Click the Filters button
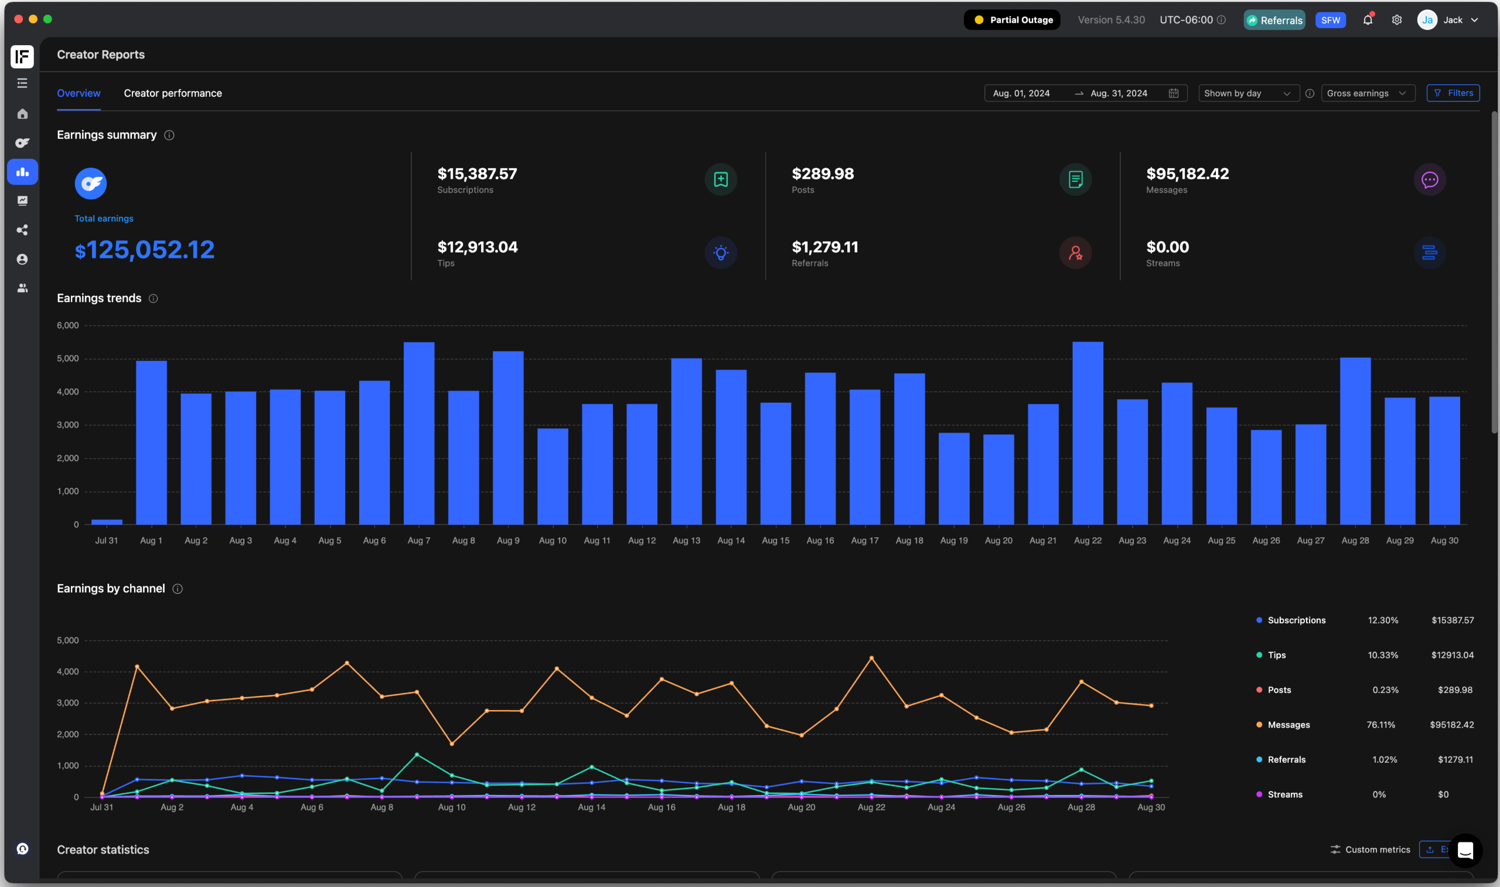1500x887 pixels. tap(1452, 93)
